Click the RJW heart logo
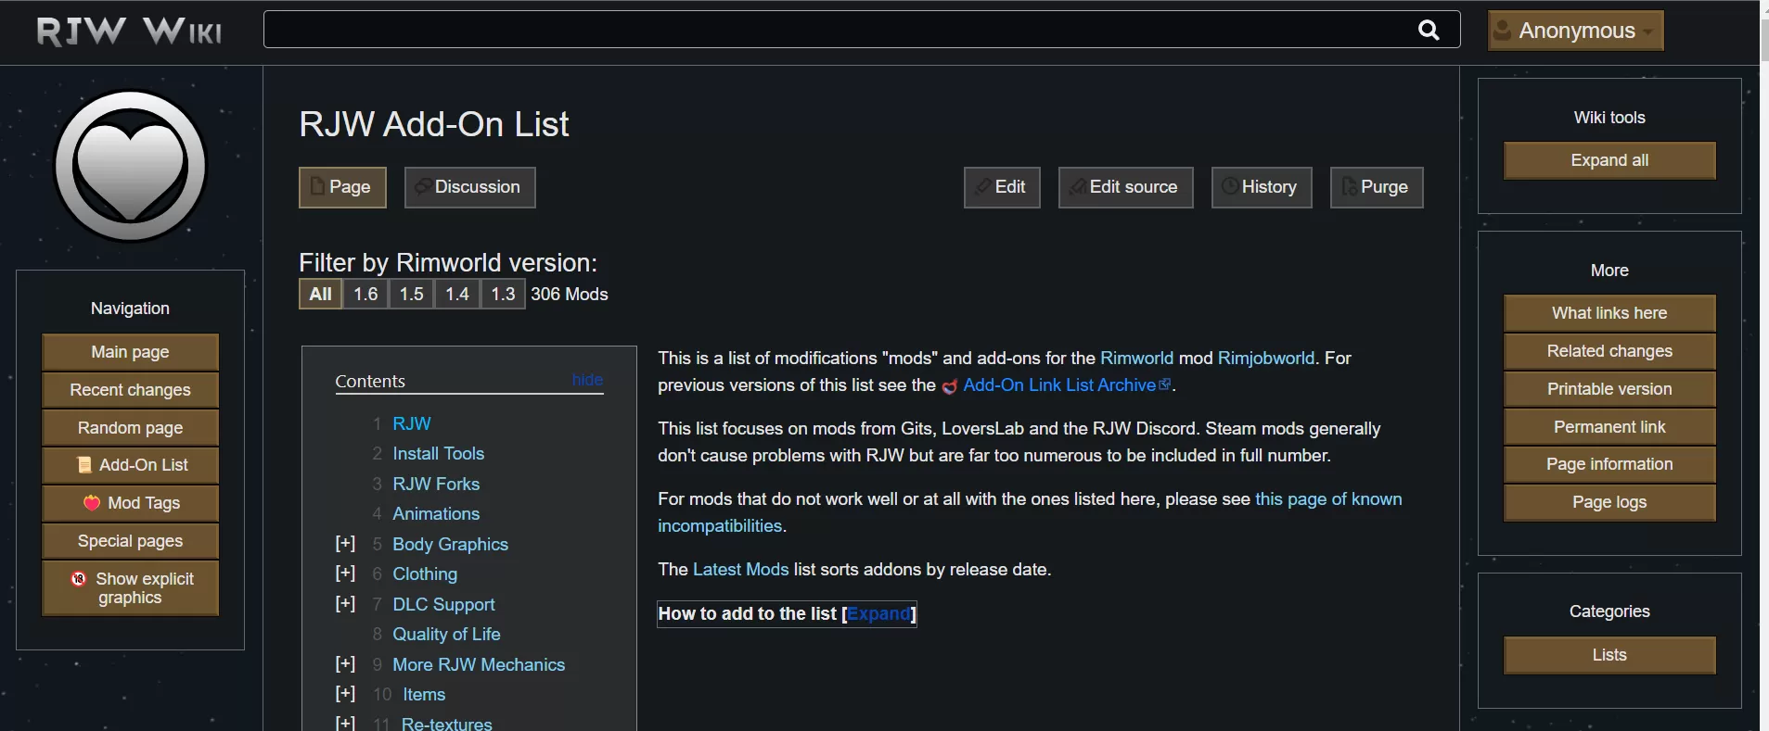 click(131, 167)
